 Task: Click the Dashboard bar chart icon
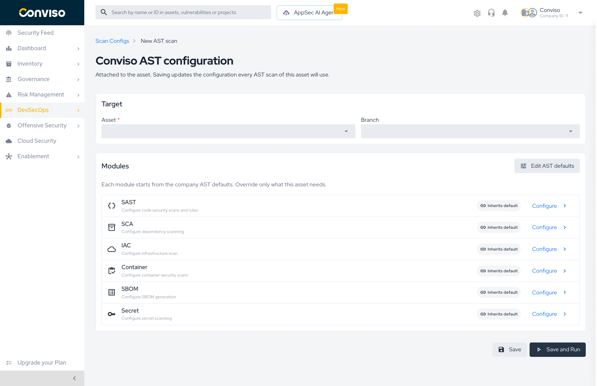coord(9,48)
